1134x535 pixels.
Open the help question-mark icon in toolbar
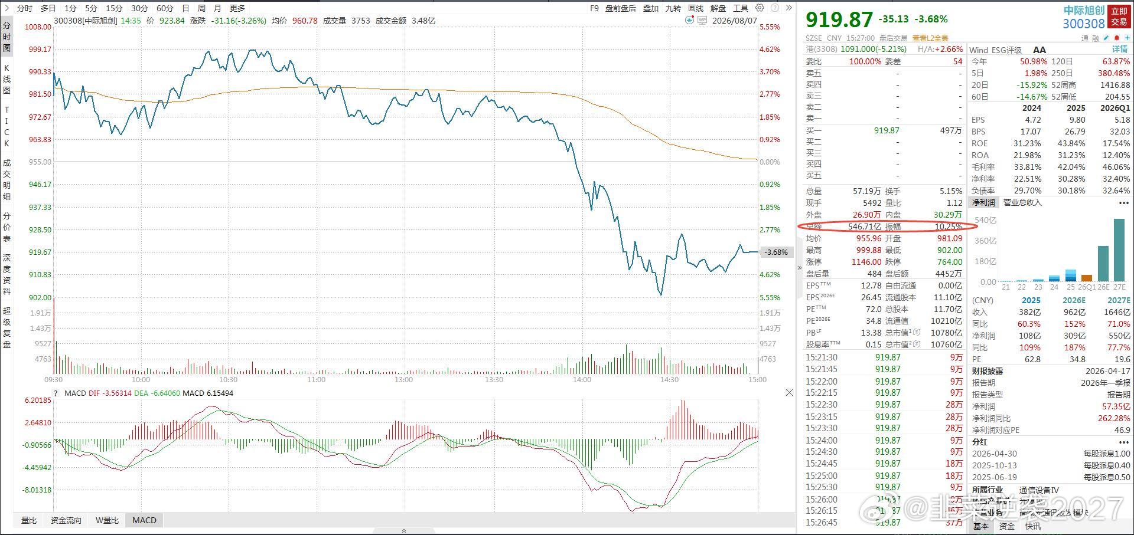tap(774, 8)
